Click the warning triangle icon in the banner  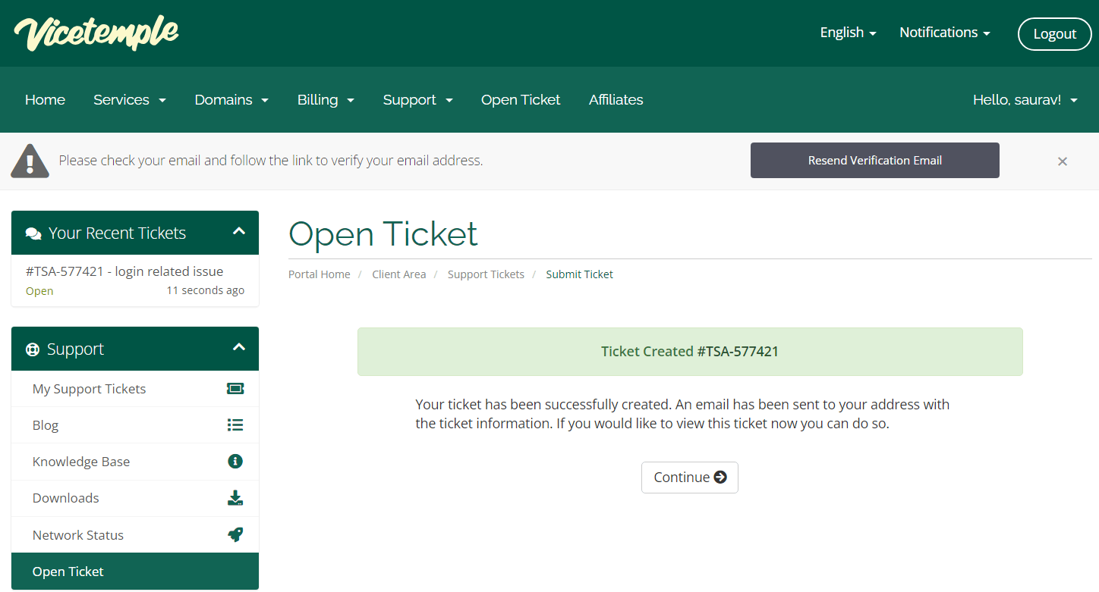coord(30,161)
